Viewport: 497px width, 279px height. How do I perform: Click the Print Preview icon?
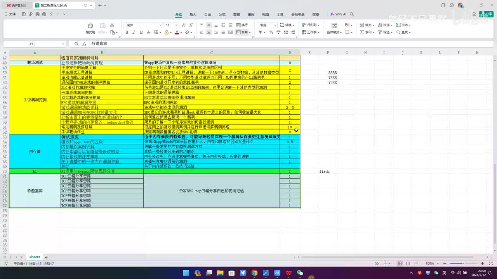44,14
